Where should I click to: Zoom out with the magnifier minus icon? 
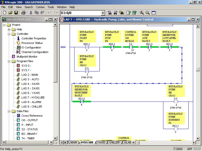148,13
